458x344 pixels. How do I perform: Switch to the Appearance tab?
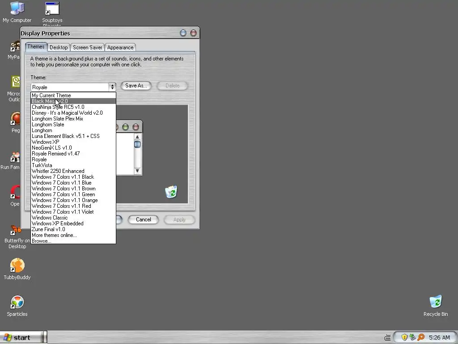point(120,47)
